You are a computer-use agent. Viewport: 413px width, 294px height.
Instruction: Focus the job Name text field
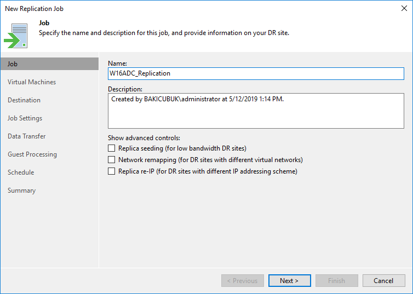(x=256, y=73)
